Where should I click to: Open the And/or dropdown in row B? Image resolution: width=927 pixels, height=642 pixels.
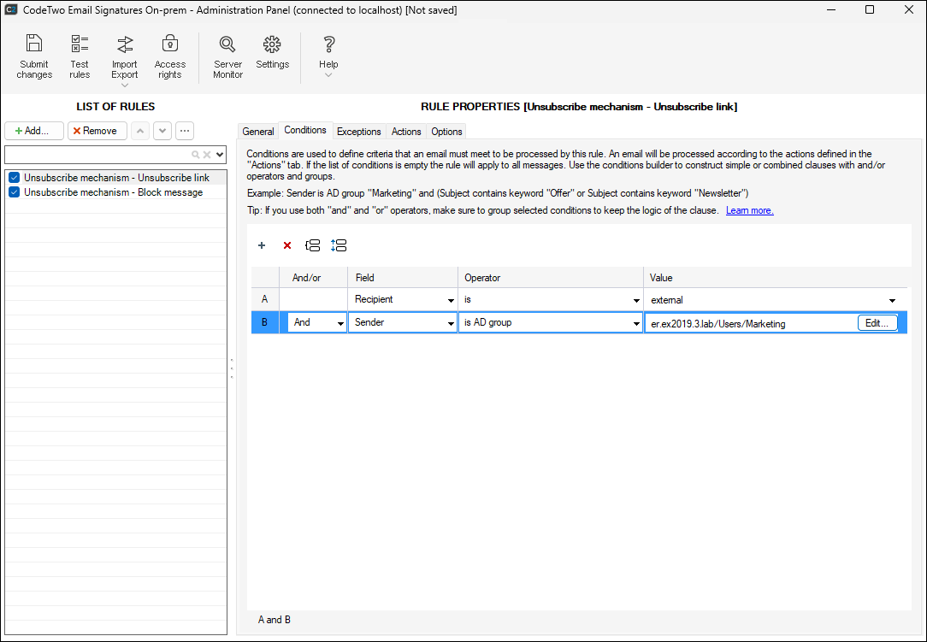click(x=340, y=323)
